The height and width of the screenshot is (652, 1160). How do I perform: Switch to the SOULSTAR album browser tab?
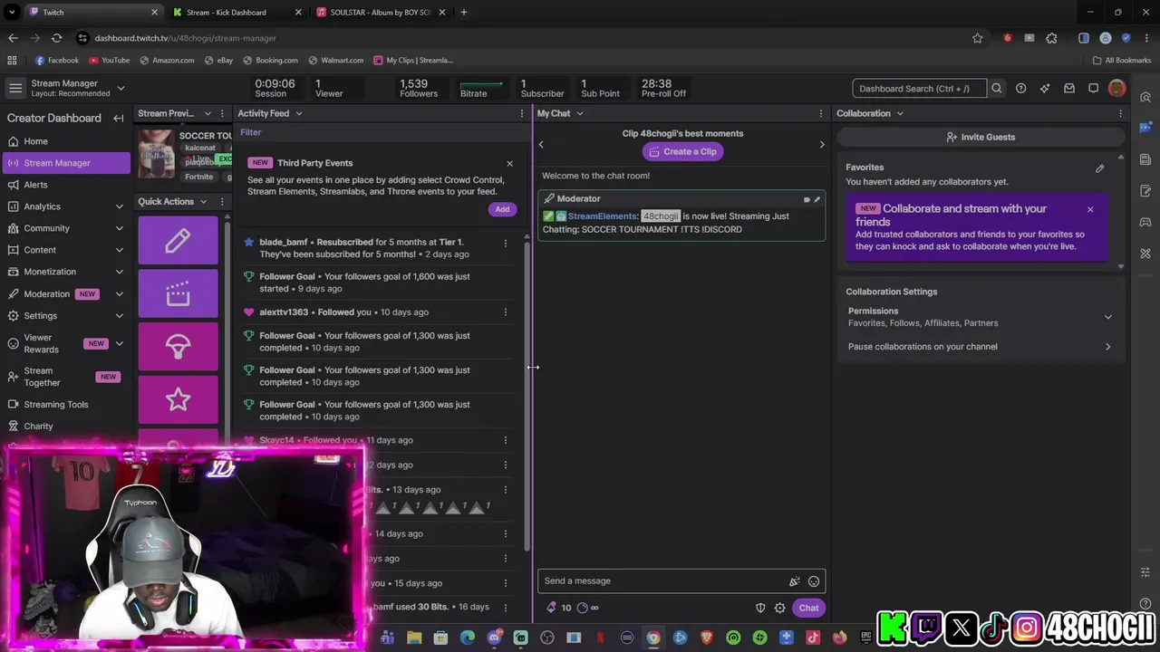pos(381,13)
